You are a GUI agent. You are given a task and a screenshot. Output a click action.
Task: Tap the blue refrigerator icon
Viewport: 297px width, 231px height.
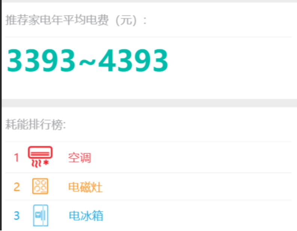(x=41, y=216)
